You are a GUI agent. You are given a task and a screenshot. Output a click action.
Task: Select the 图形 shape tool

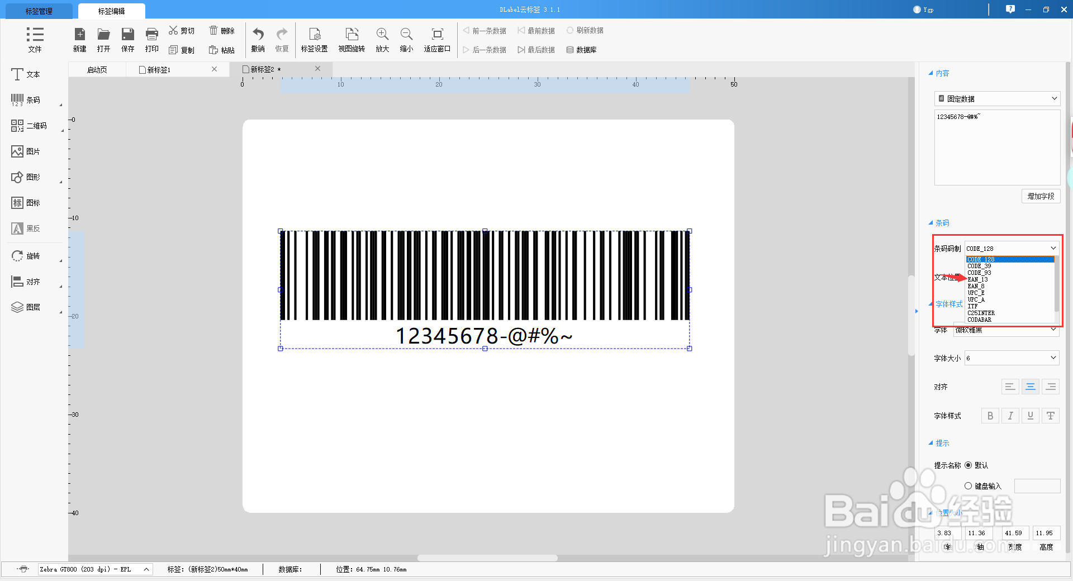click(26, 177)
